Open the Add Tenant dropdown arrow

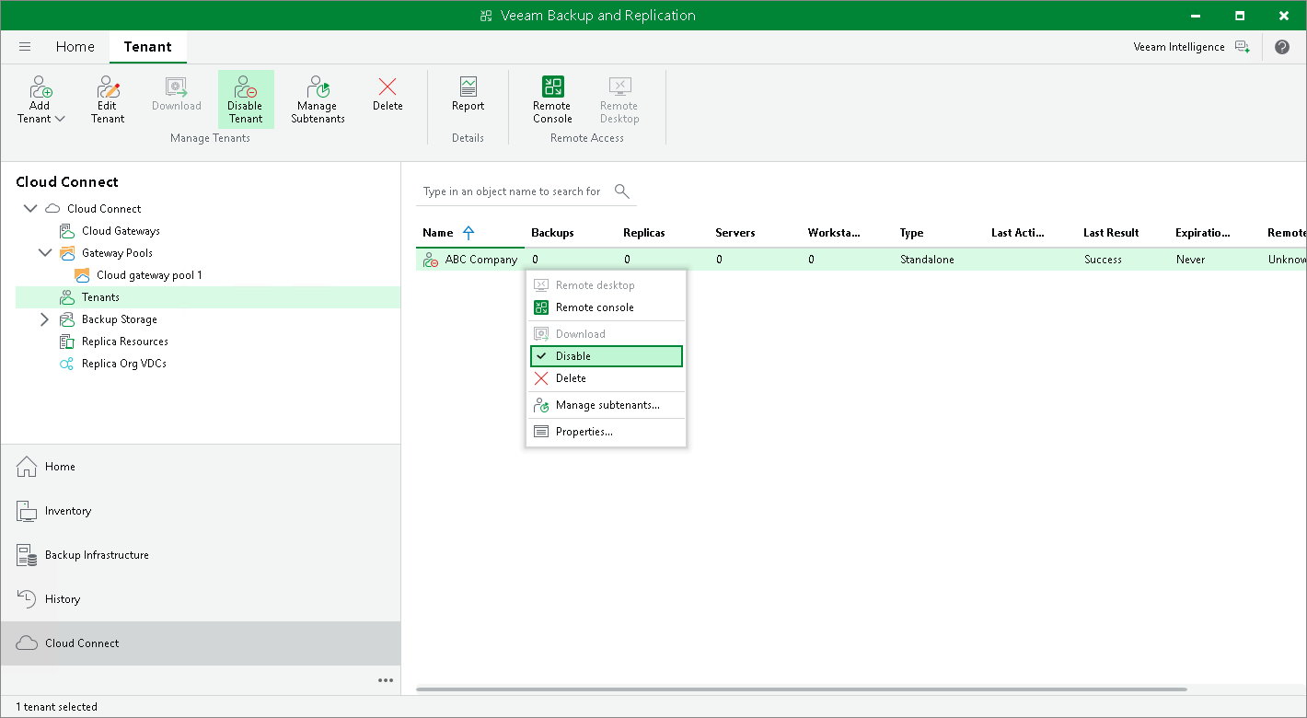pos(60,119)
